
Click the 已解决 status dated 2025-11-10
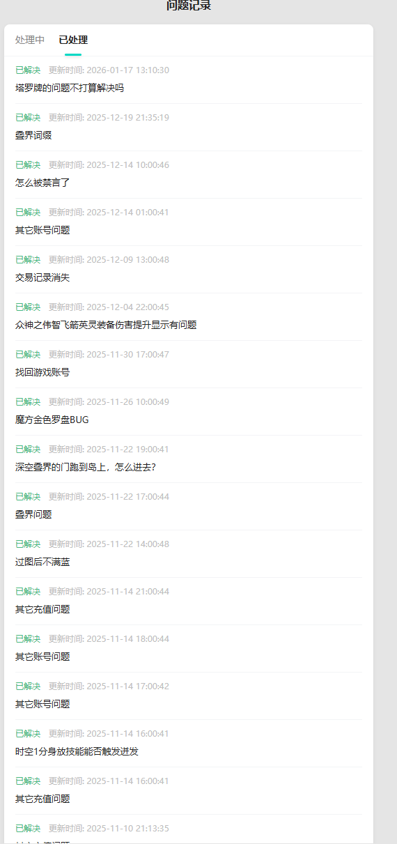28,829
